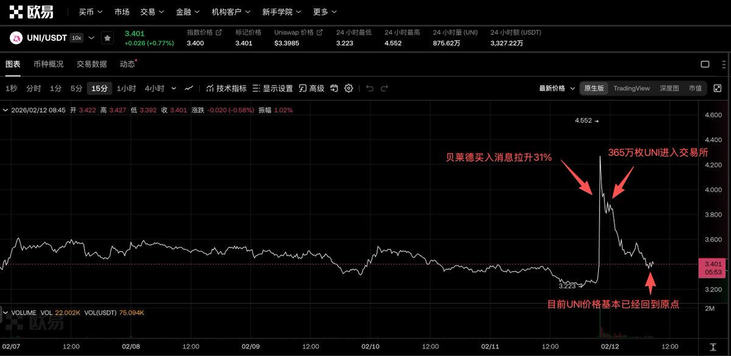
Task: Go to 市场 markets page
Action: (x=122, y=12)
